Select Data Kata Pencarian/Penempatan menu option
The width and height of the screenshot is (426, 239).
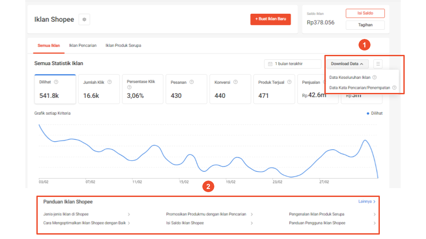tap(359, 88)
